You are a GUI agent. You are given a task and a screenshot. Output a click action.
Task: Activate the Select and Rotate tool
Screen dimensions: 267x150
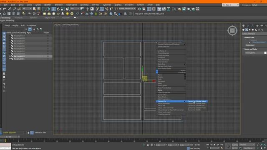[x=58, y=9]
